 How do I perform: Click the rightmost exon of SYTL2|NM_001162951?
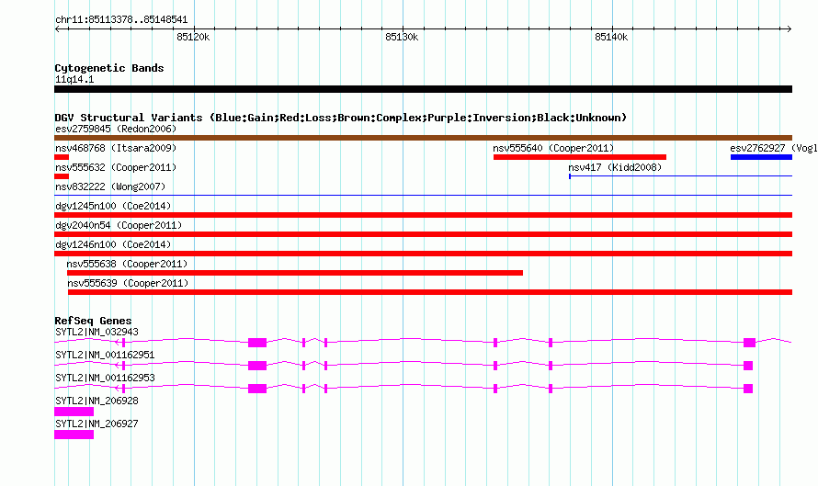pyautogui.click(x=748, y=366)
